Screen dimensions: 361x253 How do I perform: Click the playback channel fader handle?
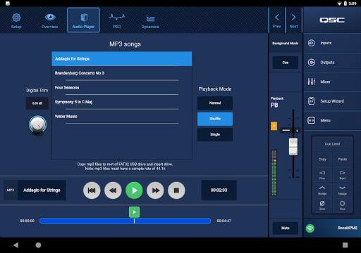click(x=293, y=147)
